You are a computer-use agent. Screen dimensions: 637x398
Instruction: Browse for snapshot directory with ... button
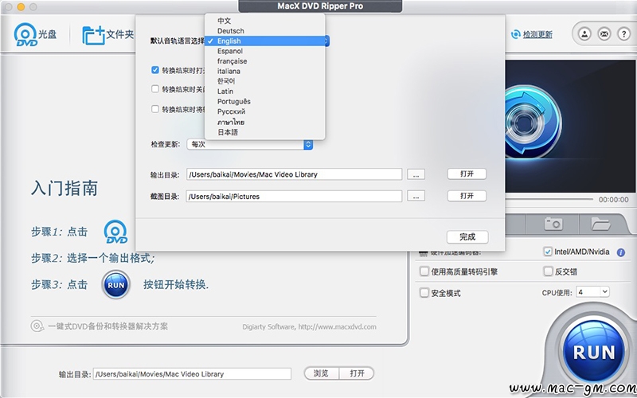pyautogui.click(x=416, y=196)
